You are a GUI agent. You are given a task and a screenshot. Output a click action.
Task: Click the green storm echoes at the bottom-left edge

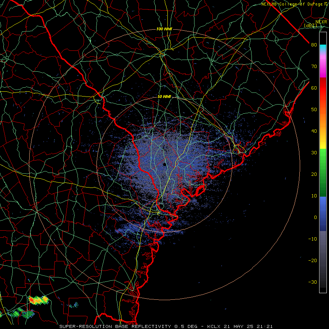tap(21, 313)
